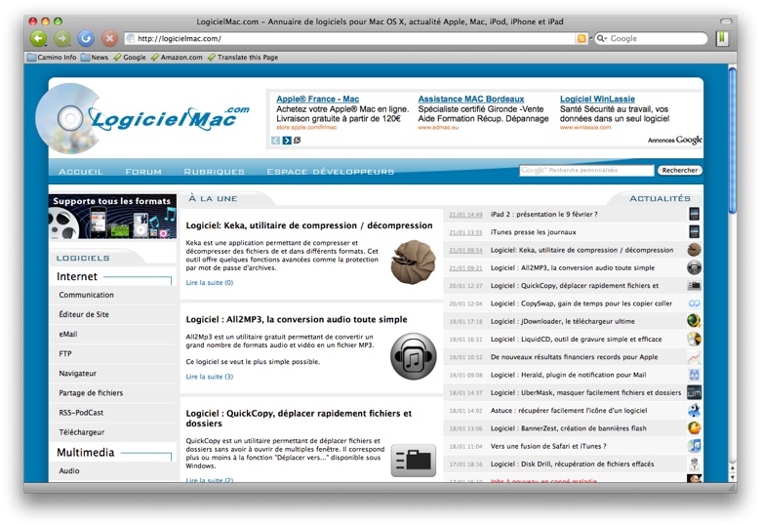Click the Google custom search input field
This screenshot has width=761, height=526.
click(x=586, y=171)
